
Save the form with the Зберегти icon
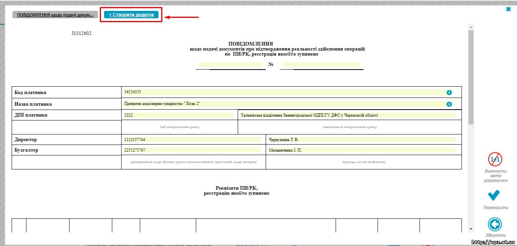tap(495, 224)
